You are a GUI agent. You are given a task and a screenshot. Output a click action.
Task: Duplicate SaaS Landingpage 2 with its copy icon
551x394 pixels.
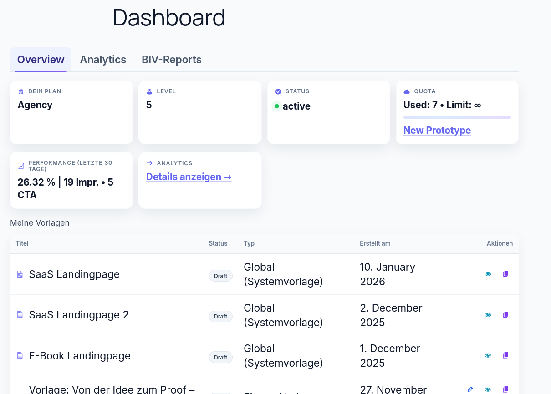point(505,314)
